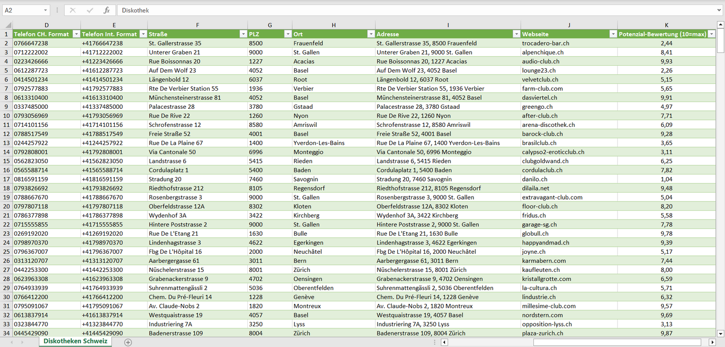Click the Enter checkmark icon in formula bar
725x347 pixels.
coord(90,10)
